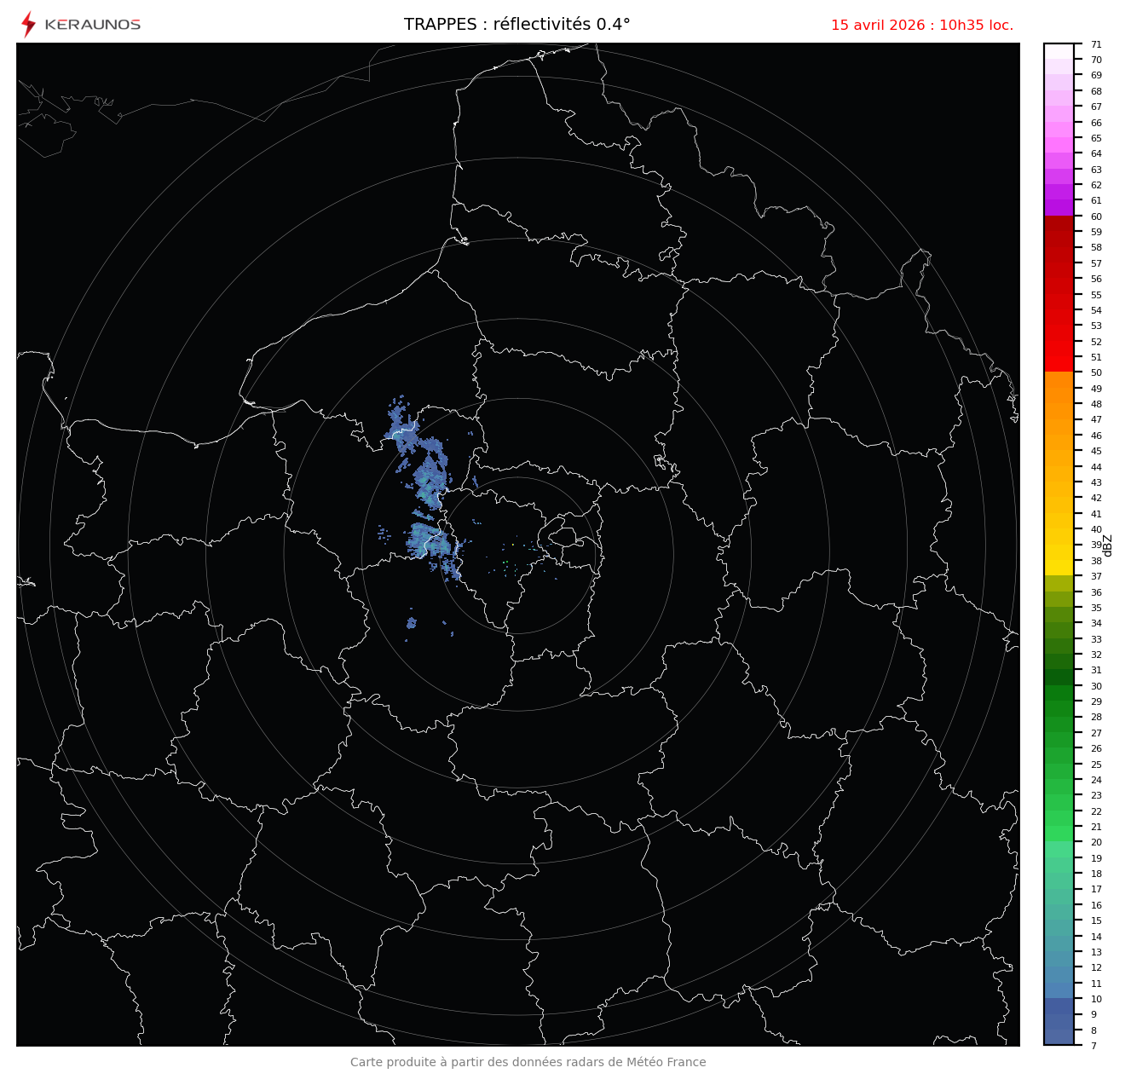Click the 71 tick label on colorbar
The width and height of the screenshot is (1131, 1085).
(x=1096, y=44)
